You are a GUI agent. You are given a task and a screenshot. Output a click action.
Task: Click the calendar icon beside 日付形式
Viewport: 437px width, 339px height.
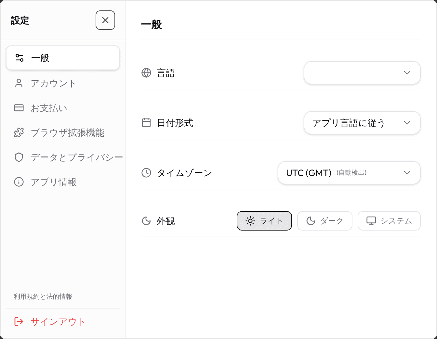tap(146, 123)
